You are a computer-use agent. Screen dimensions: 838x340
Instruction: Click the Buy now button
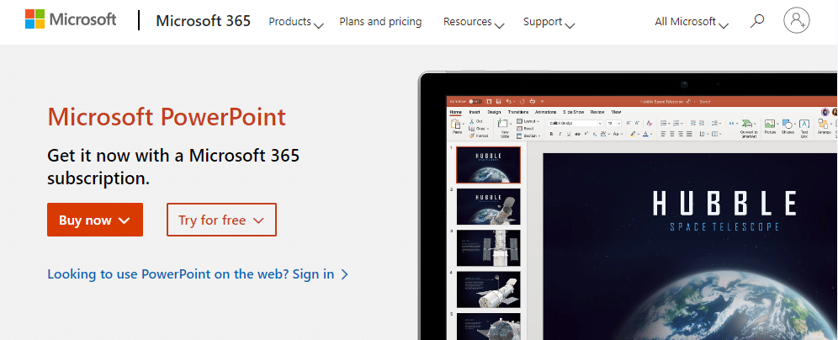click(x=95, y=220)
